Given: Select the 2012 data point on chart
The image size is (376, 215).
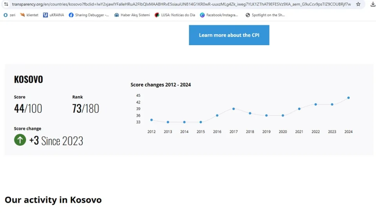Looking at the screenshot, I should coord(152,120).
